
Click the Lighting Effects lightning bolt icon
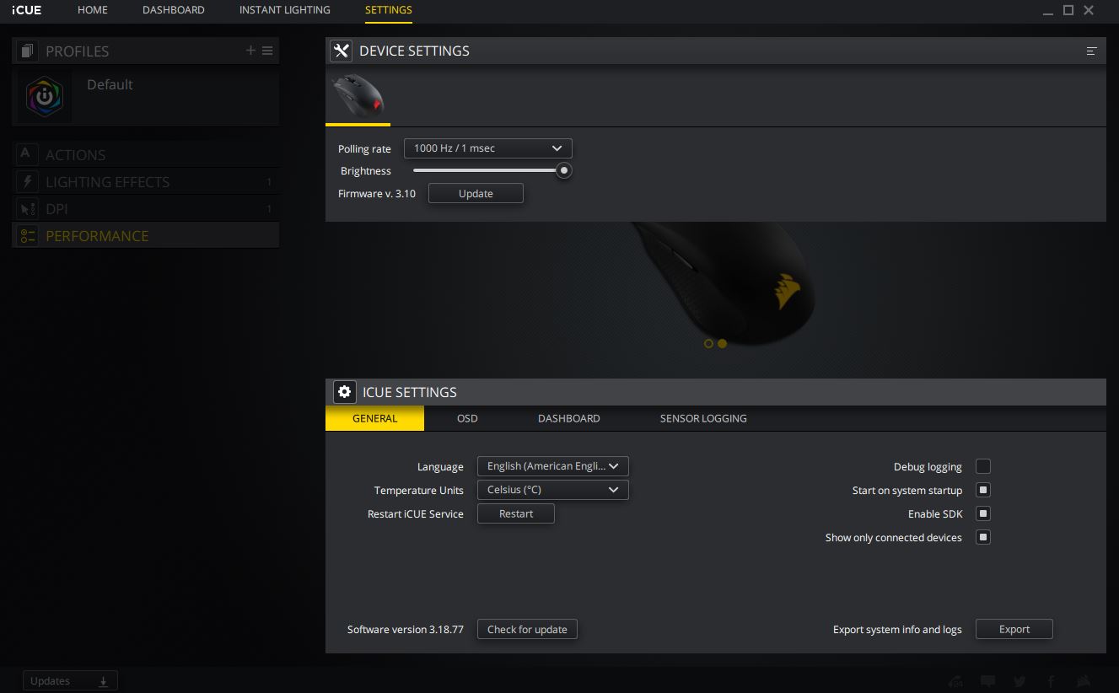point(28,182)
